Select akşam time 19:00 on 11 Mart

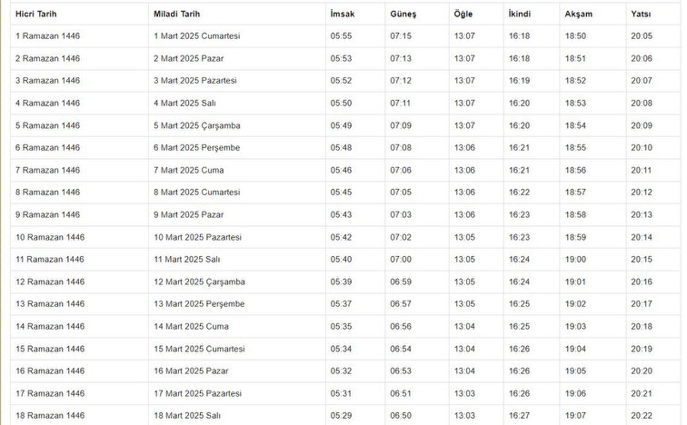pyautogui.click(x=575, y=260)
